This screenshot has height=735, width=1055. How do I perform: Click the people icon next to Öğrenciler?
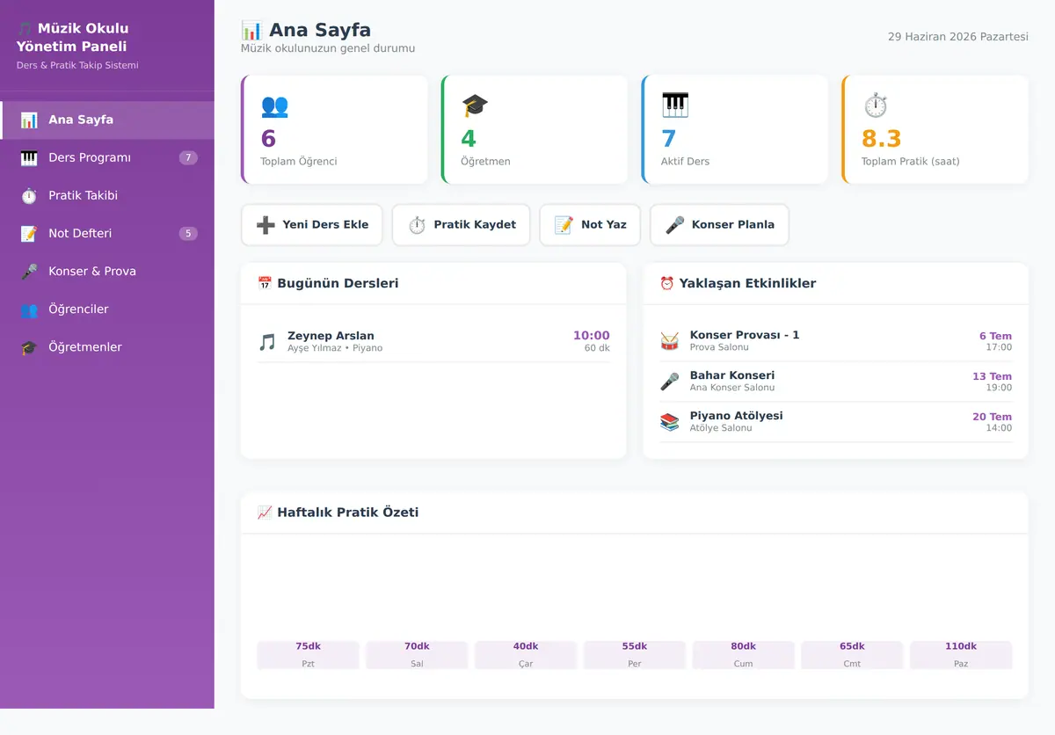29,309
